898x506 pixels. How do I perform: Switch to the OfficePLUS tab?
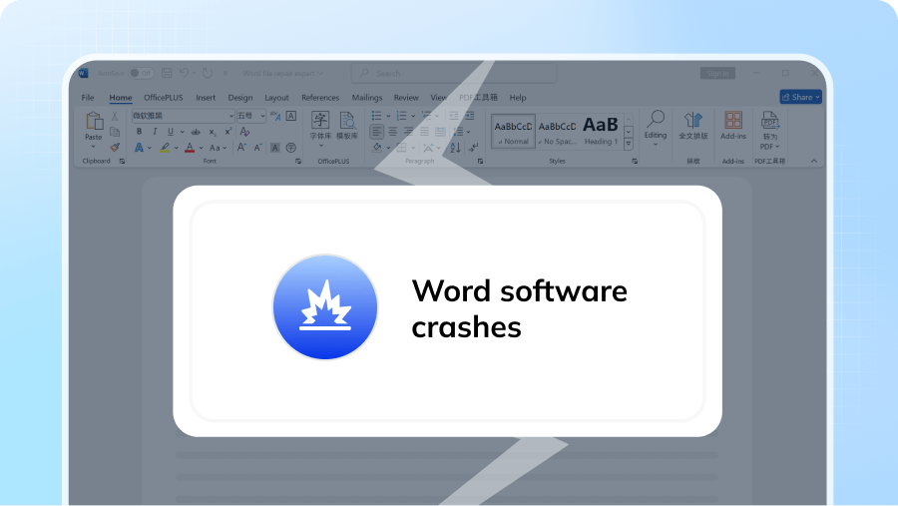click(x=164, y=98)
